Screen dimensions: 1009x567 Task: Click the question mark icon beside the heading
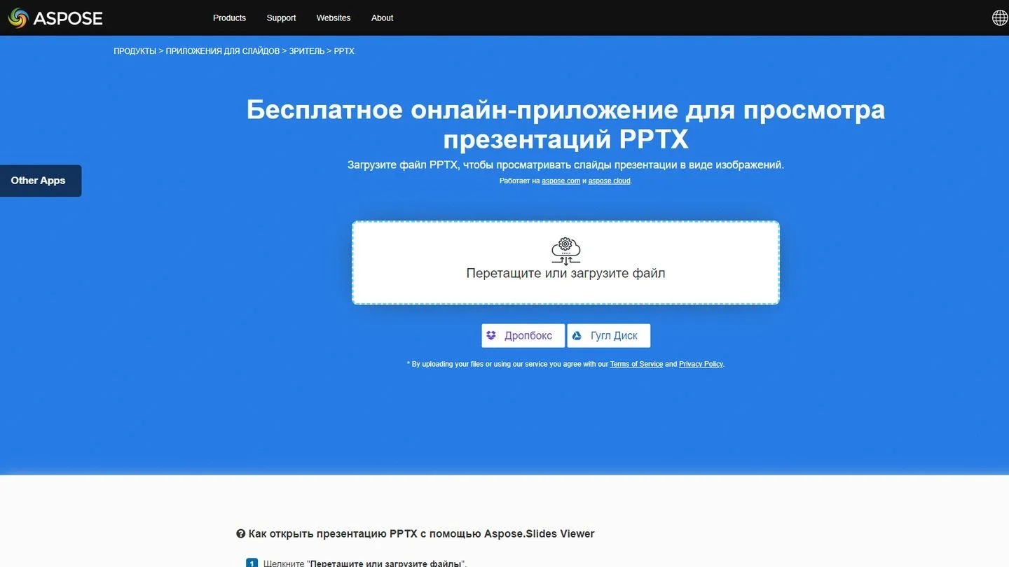pyautogui.click(x=240, y=534)
